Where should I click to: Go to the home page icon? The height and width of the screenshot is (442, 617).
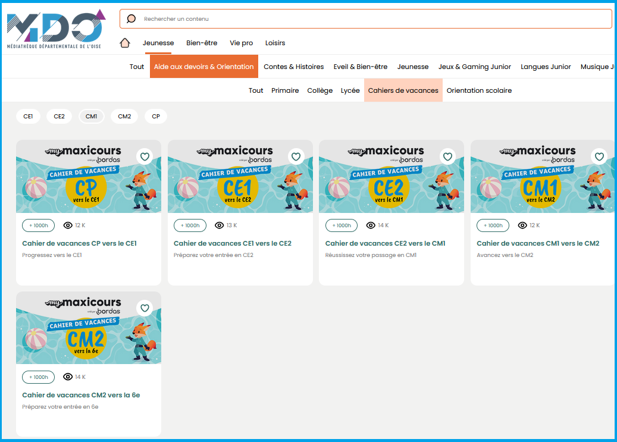125,43
